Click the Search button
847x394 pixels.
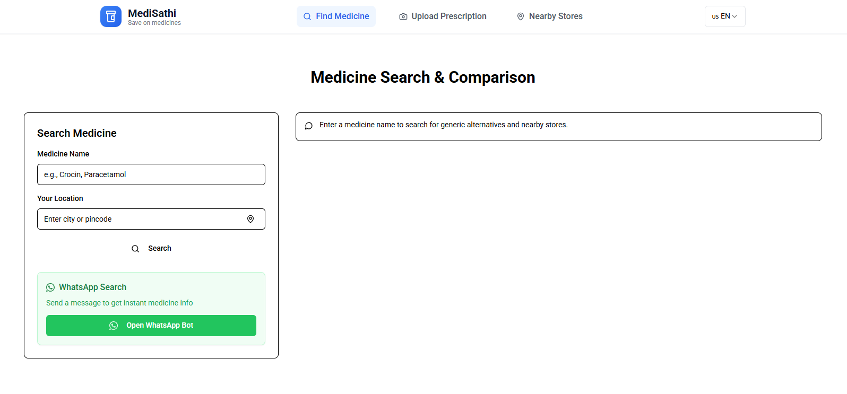[x=151, y=249]
